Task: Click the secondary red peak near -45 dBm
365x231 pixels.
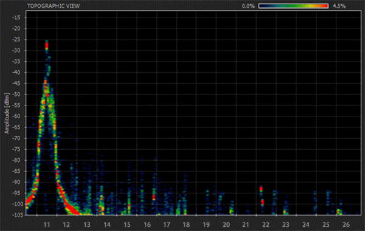Action: pyautogui.click(x=46, y=82)
